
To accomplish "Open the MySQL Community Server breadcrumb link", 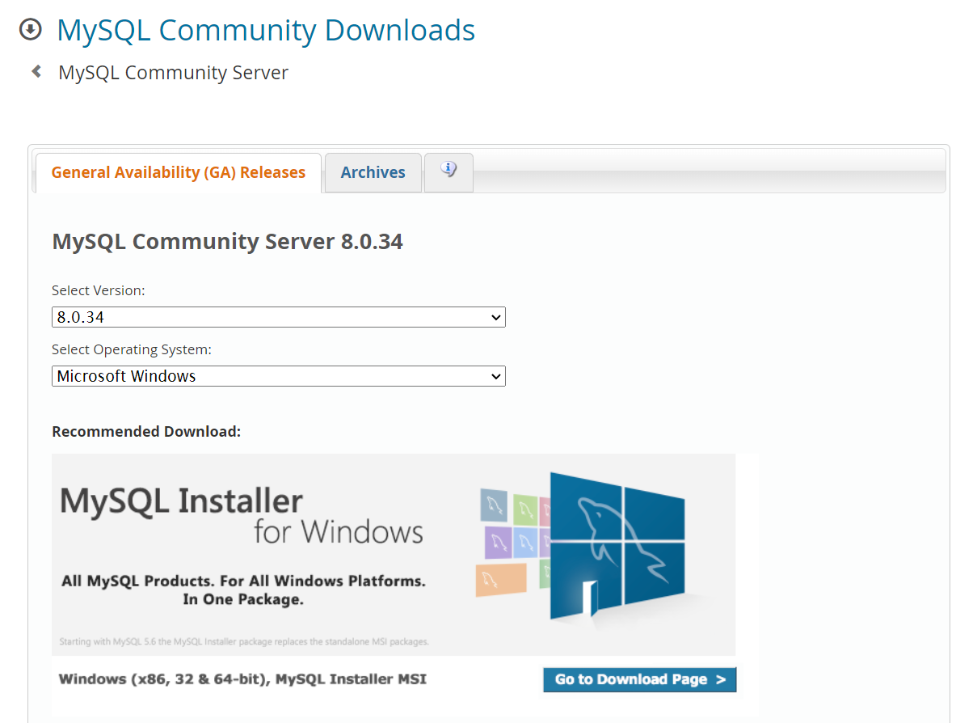I will [173, 73].
